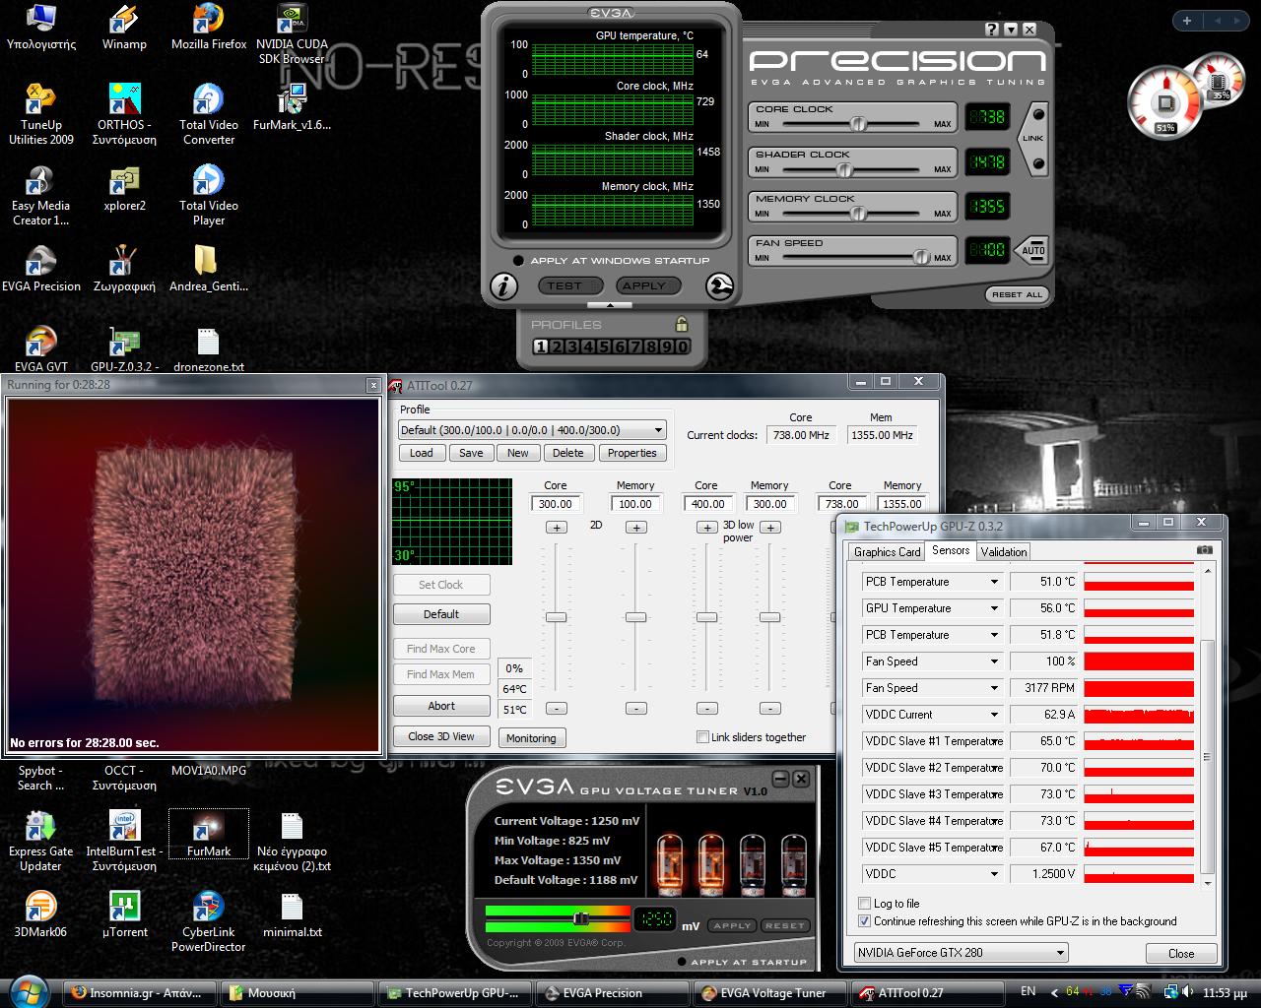Screen dimensions: 1261x1008
Task: Open FurMark_v1.6 installer icon
Action: pos(292,108)
